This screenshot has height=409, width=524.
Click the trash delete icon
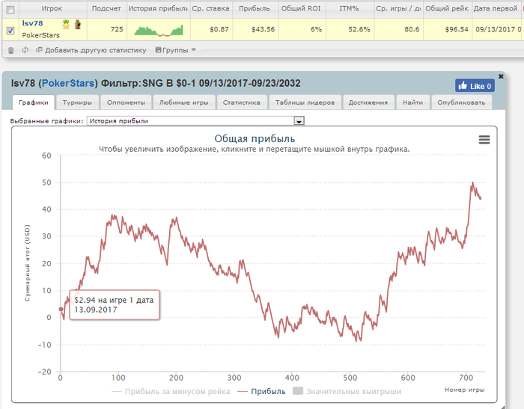pyautogui.click(x=10, y=50)
